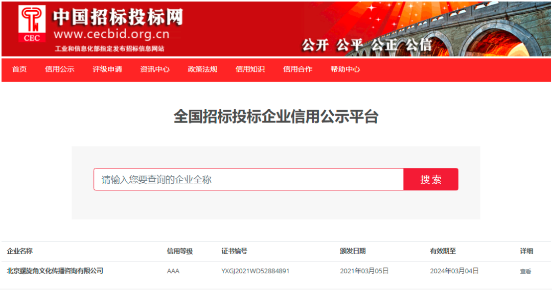This screenshot has height=290, width=552.
Task: Click the 全国招标投标企业信用公示平台 heading
Action: 276,116
